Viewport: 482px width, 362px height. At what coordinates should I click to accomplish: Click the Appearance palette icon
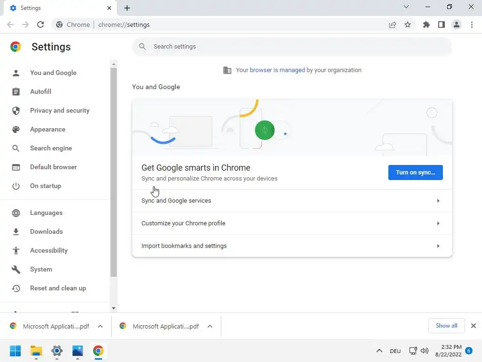[x=16, y=129]
